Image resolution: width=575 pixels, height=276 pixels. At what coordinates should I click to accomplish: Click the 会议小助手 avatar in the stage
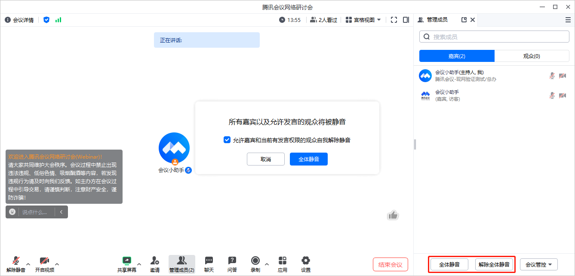(174, 148)
